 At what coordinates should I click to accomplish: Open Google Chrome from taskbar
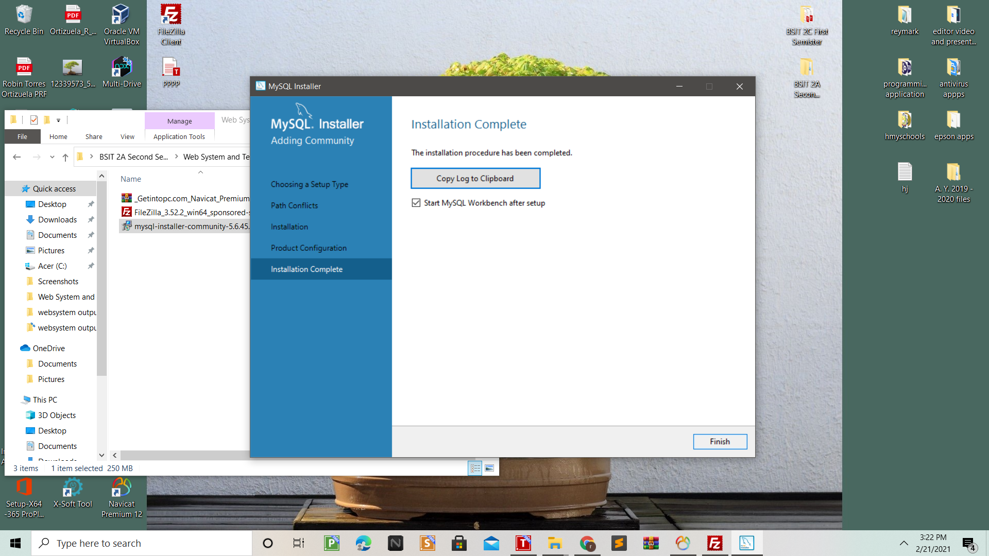point(587,543)
